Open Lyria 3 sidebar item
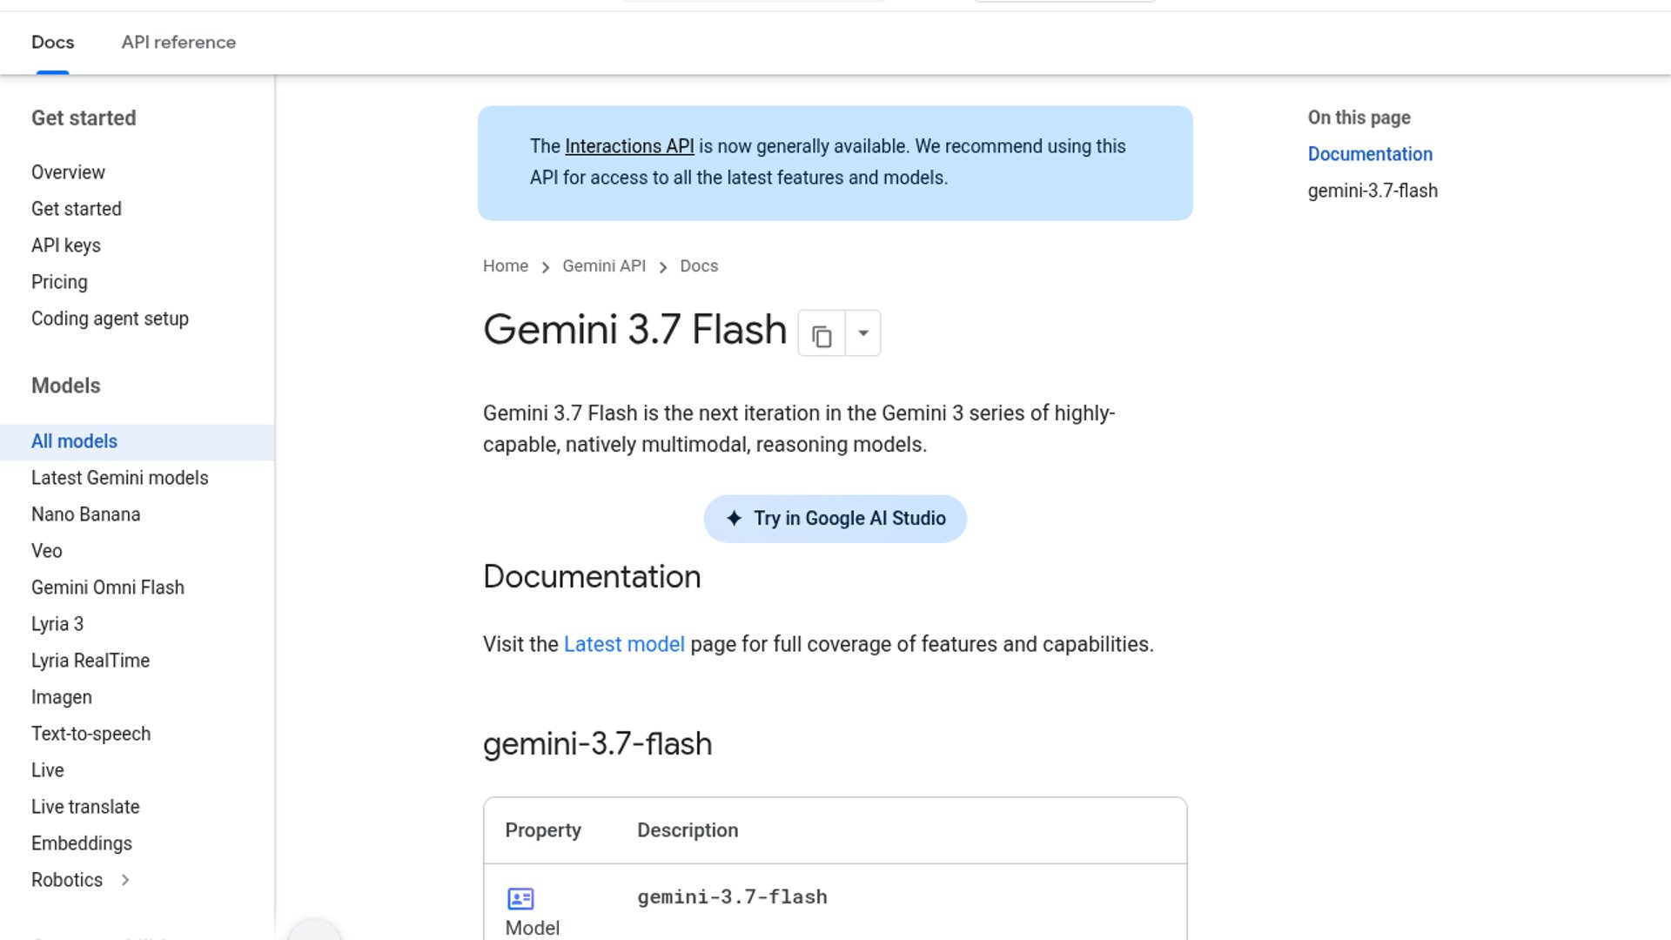Screen dimensions: 1671x940 57,624
